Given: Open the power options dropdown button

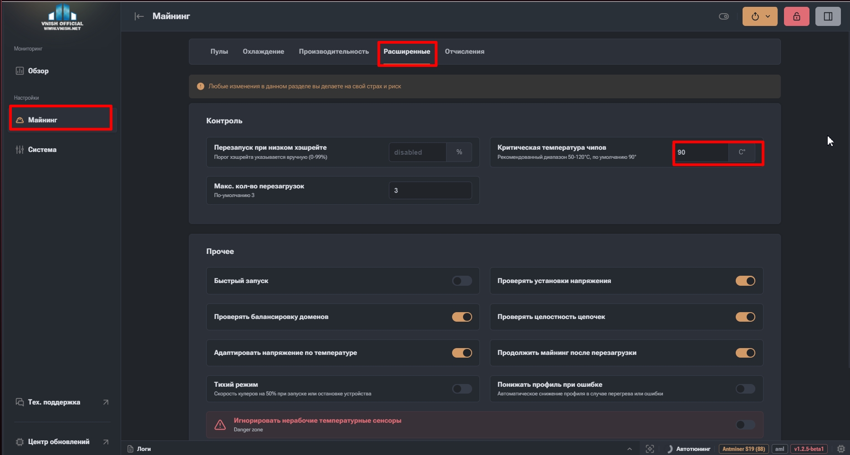Looking at the screenshot, I should (x=760, y=16).
